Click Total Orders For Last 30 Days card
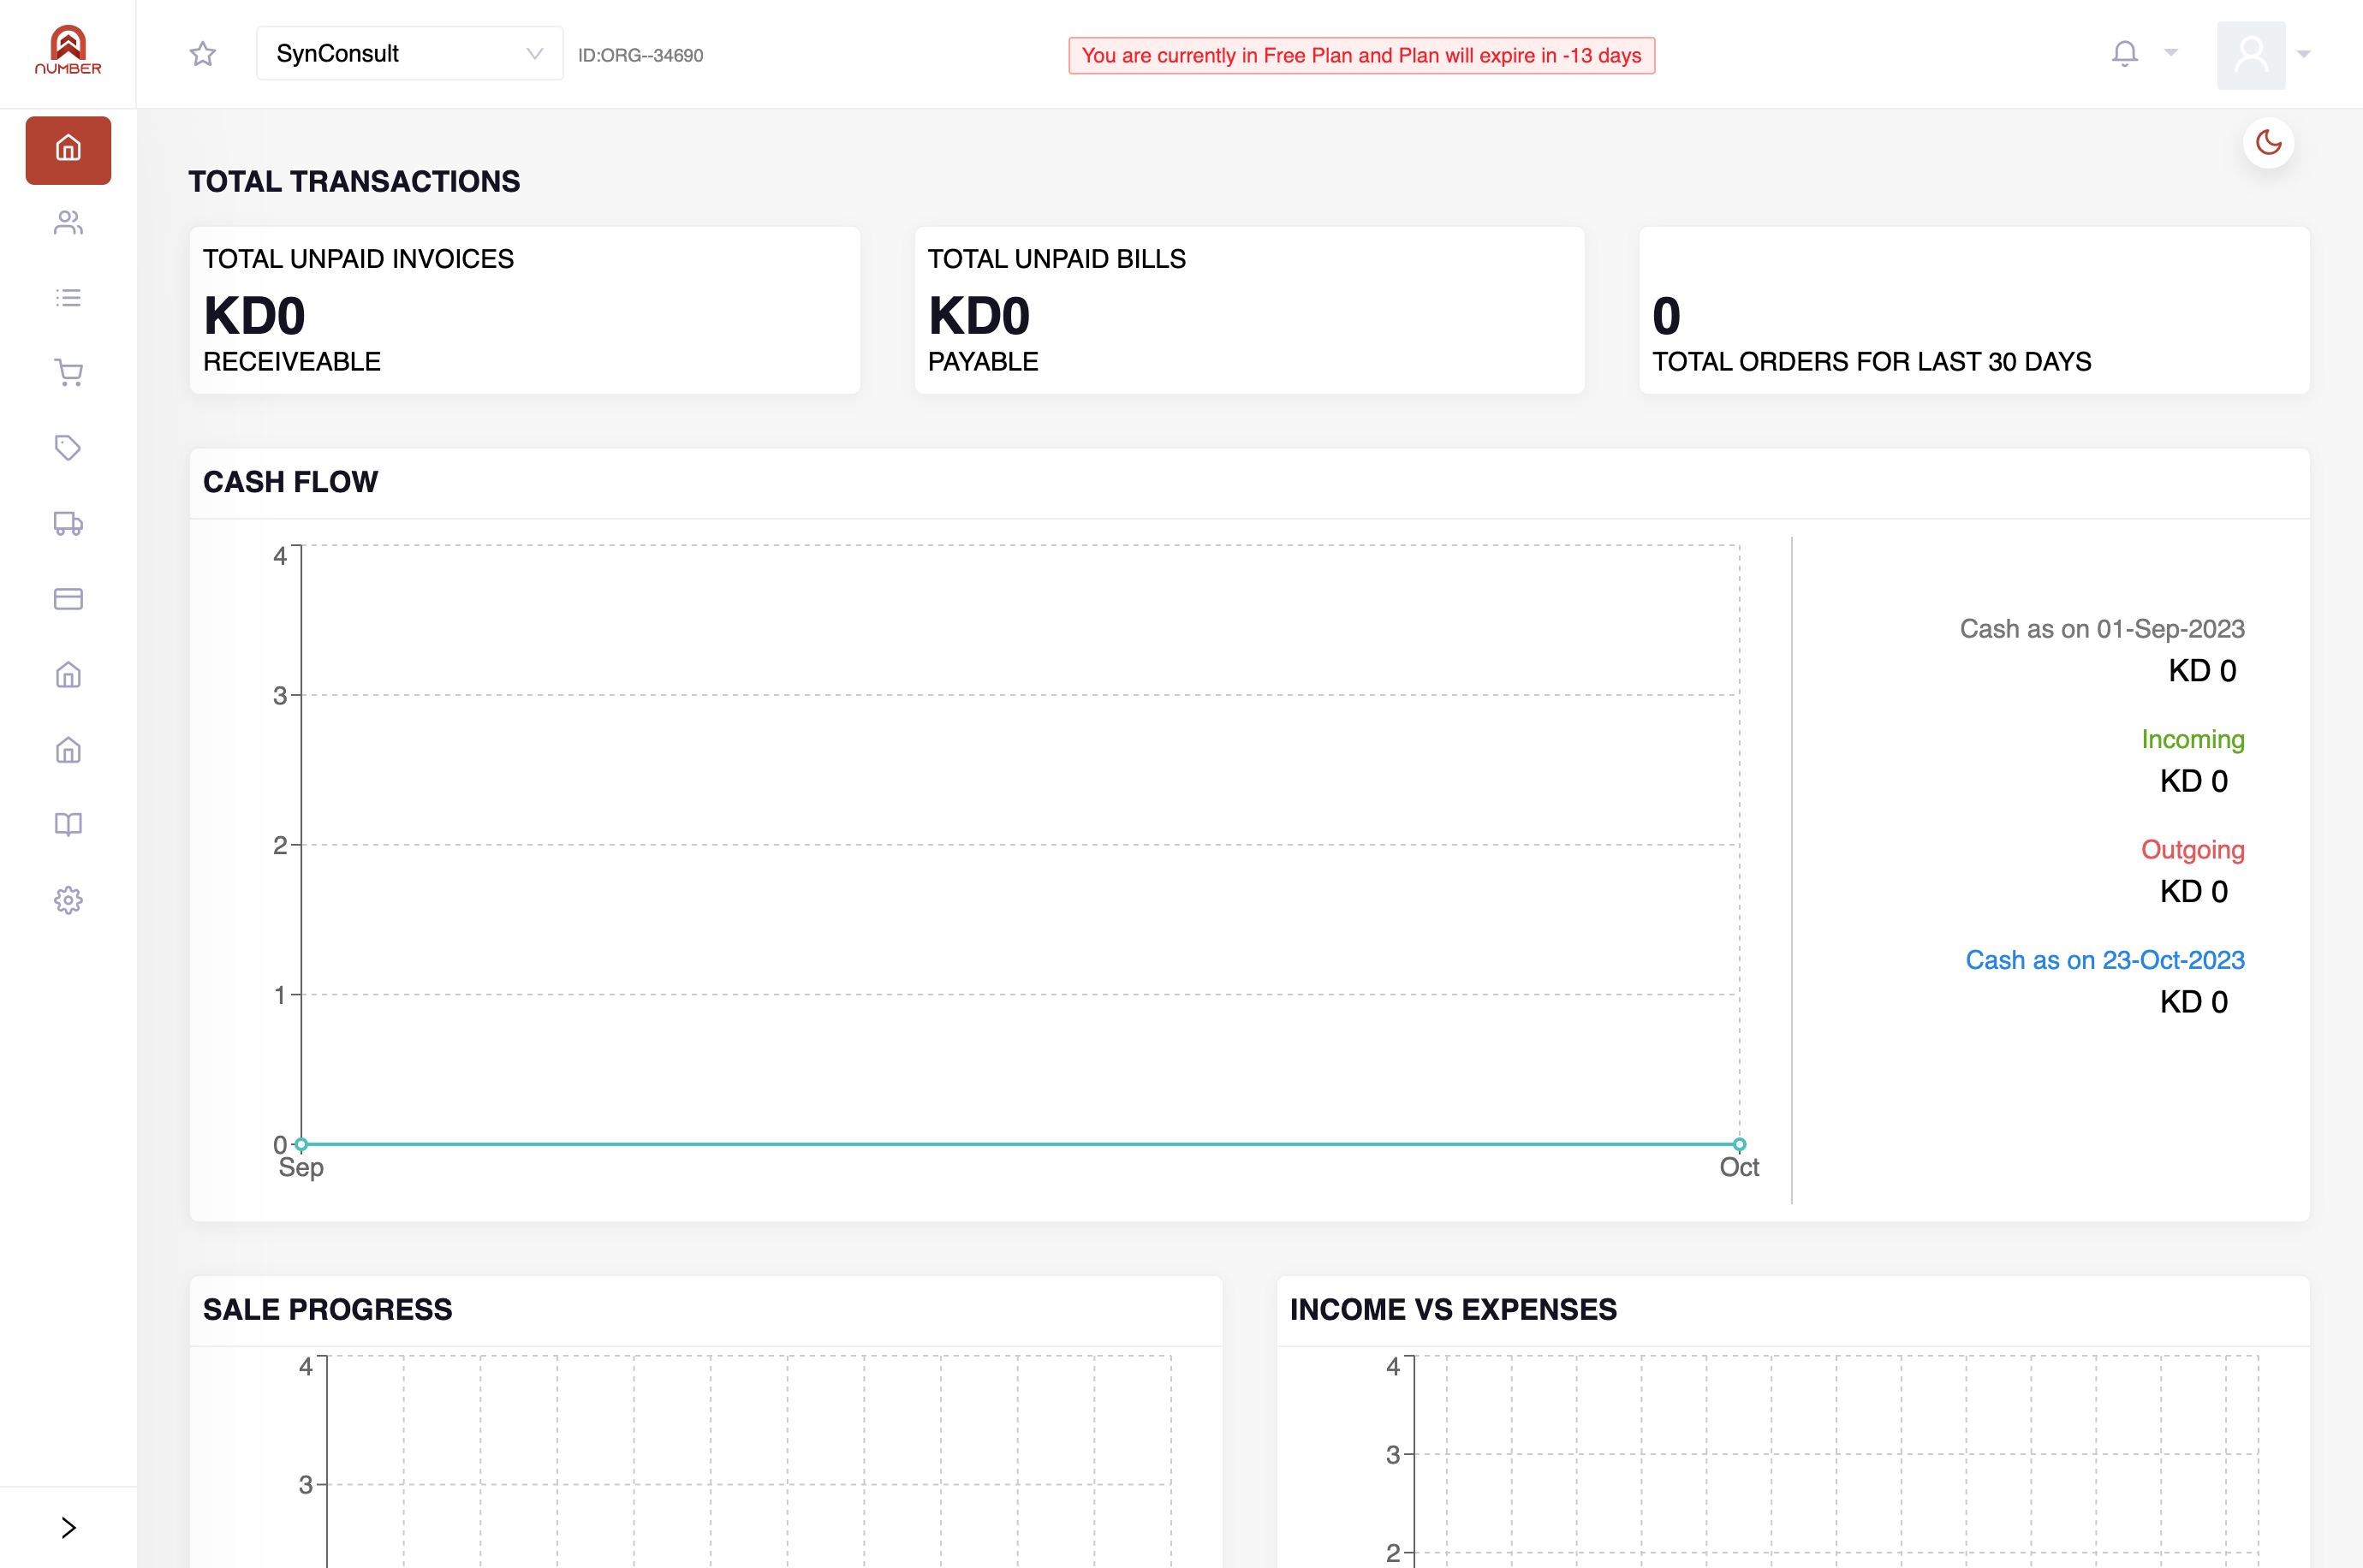Viewport: 2363px width, 1568px height. tap(1974, 310)
